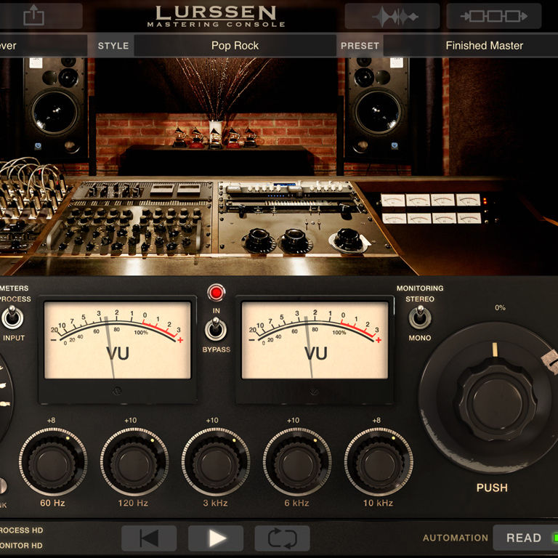Open the Finished Master preset selector
The height and width of the screenshot is (558, 558).
point(471,46)
